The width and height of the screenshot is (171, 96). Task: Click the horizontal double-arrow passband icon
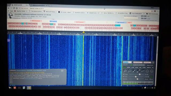[x=143, y=71]
